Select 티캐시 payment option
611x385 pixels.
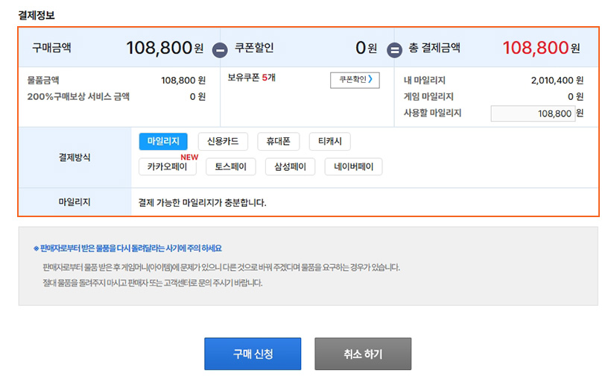pyautogui.click(x=329, y=142)
